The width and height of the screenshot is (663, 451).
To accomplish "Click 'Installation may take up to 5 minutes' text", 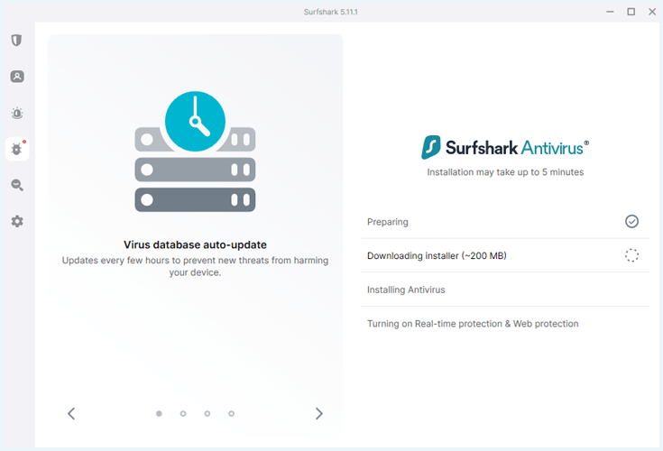I will tap(505, 172).
